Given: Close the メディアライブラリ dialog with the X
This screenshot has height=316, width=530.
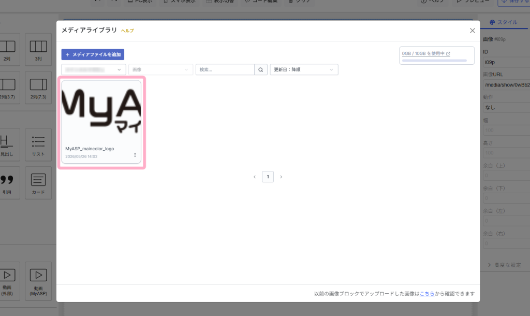Looking at the screenshot, I should coord(472,31).
